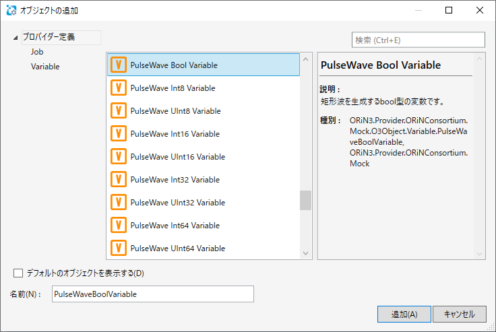This screenshot has width=496, height=332.
Task: Select PulseWave UInt16 Variable text
Action: point(178,157)
